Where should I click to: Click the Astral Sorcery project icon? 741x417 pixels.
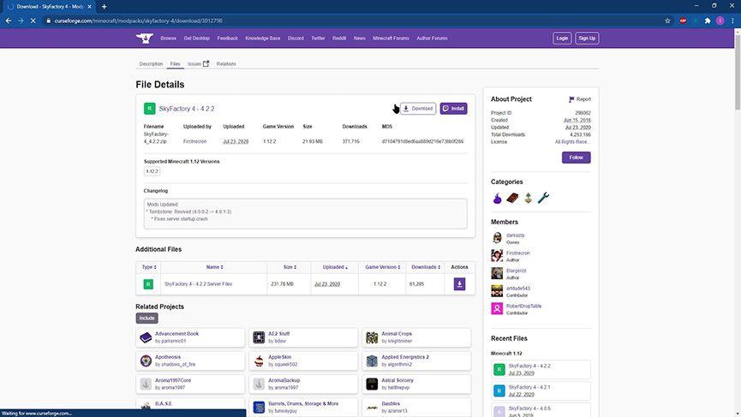coord(372,384)
